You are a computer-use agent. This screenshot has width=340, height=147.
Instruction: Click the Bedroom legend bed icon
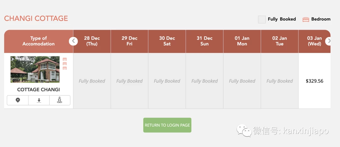[x=306, y=19]
